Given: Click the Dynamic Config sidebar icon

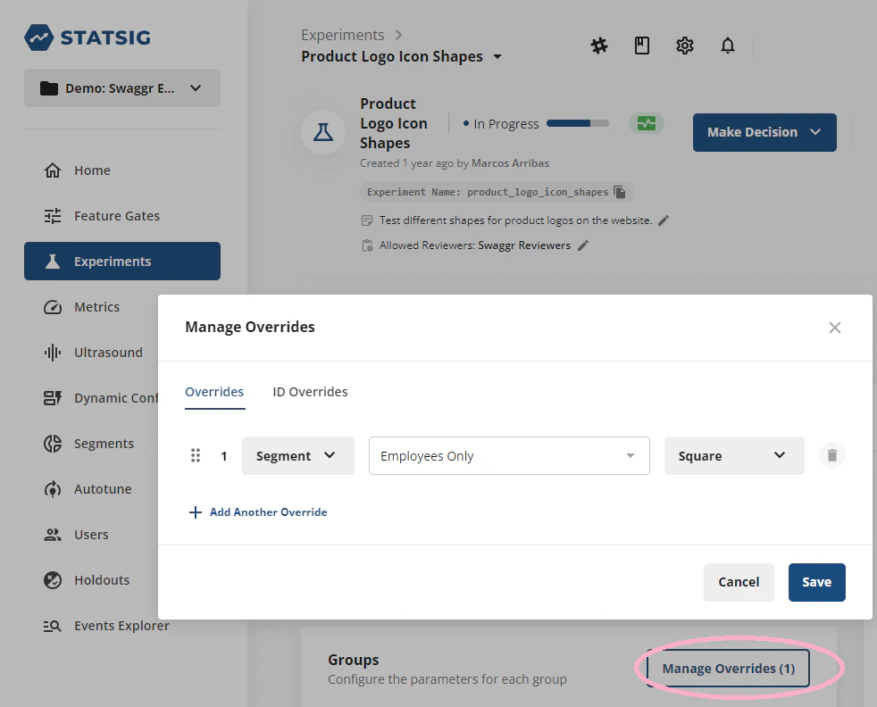Looking at the screenshot, I should 53,398.
